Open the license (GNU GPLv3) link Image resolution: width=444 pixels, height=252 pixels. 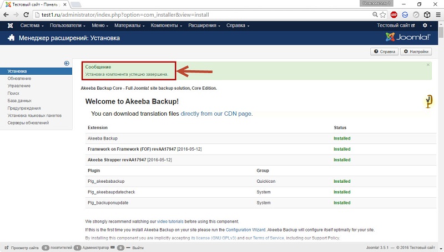click(x=214, y=238)
